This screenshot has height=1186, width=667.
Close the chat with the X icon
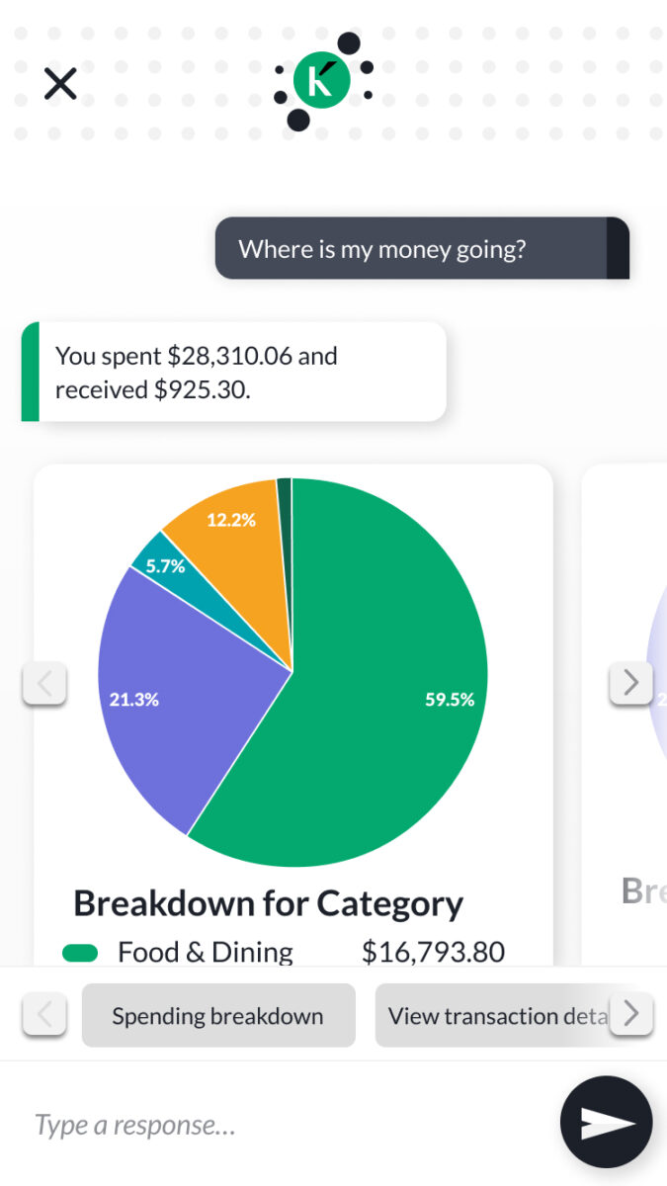coord(60,84)
